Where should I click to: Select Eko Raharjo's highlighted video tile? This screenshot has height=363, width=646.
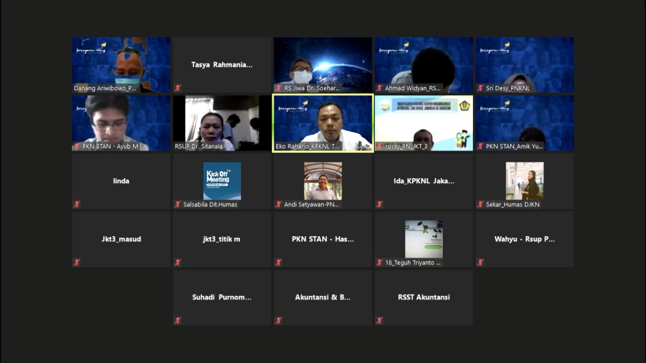point(323,123)
